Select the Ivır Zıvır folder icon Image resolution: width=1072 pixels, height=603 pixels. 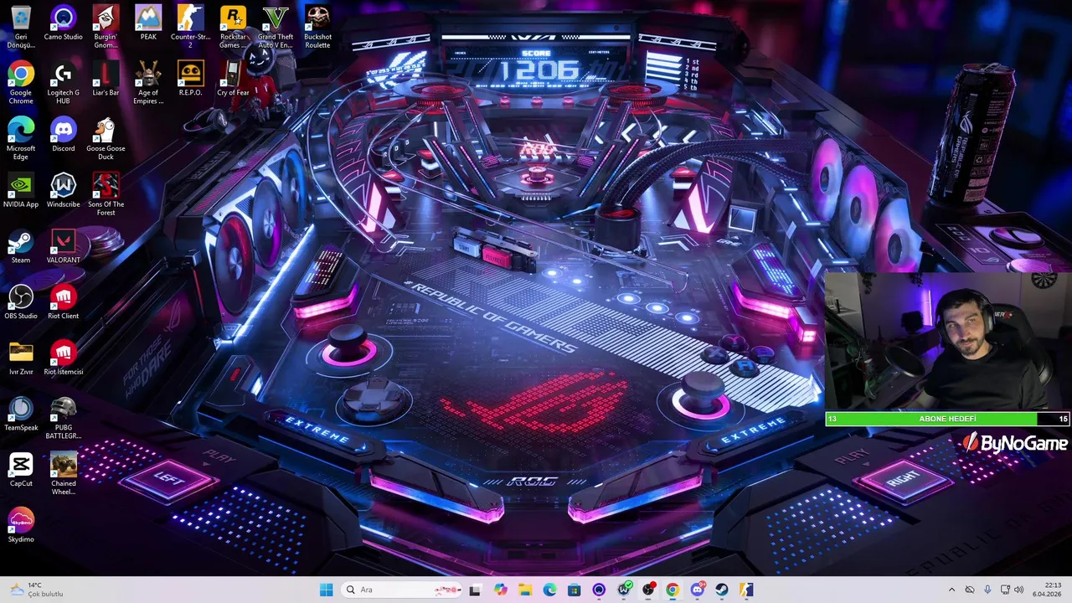coord(21,358)
